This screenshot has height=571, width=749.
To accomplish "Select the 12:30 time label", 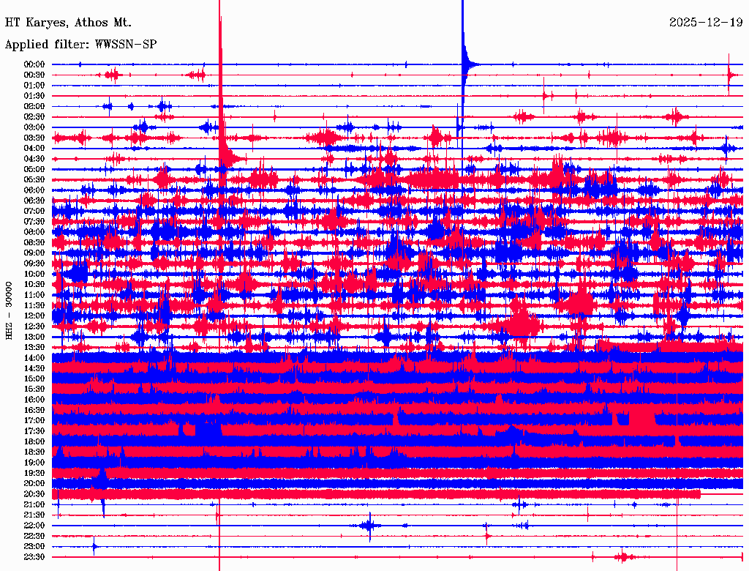I will (x=34, y=326).
